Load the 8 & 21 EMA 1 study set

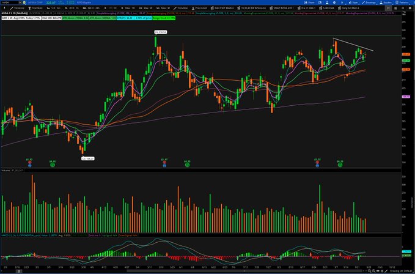(x=306, y=8)
